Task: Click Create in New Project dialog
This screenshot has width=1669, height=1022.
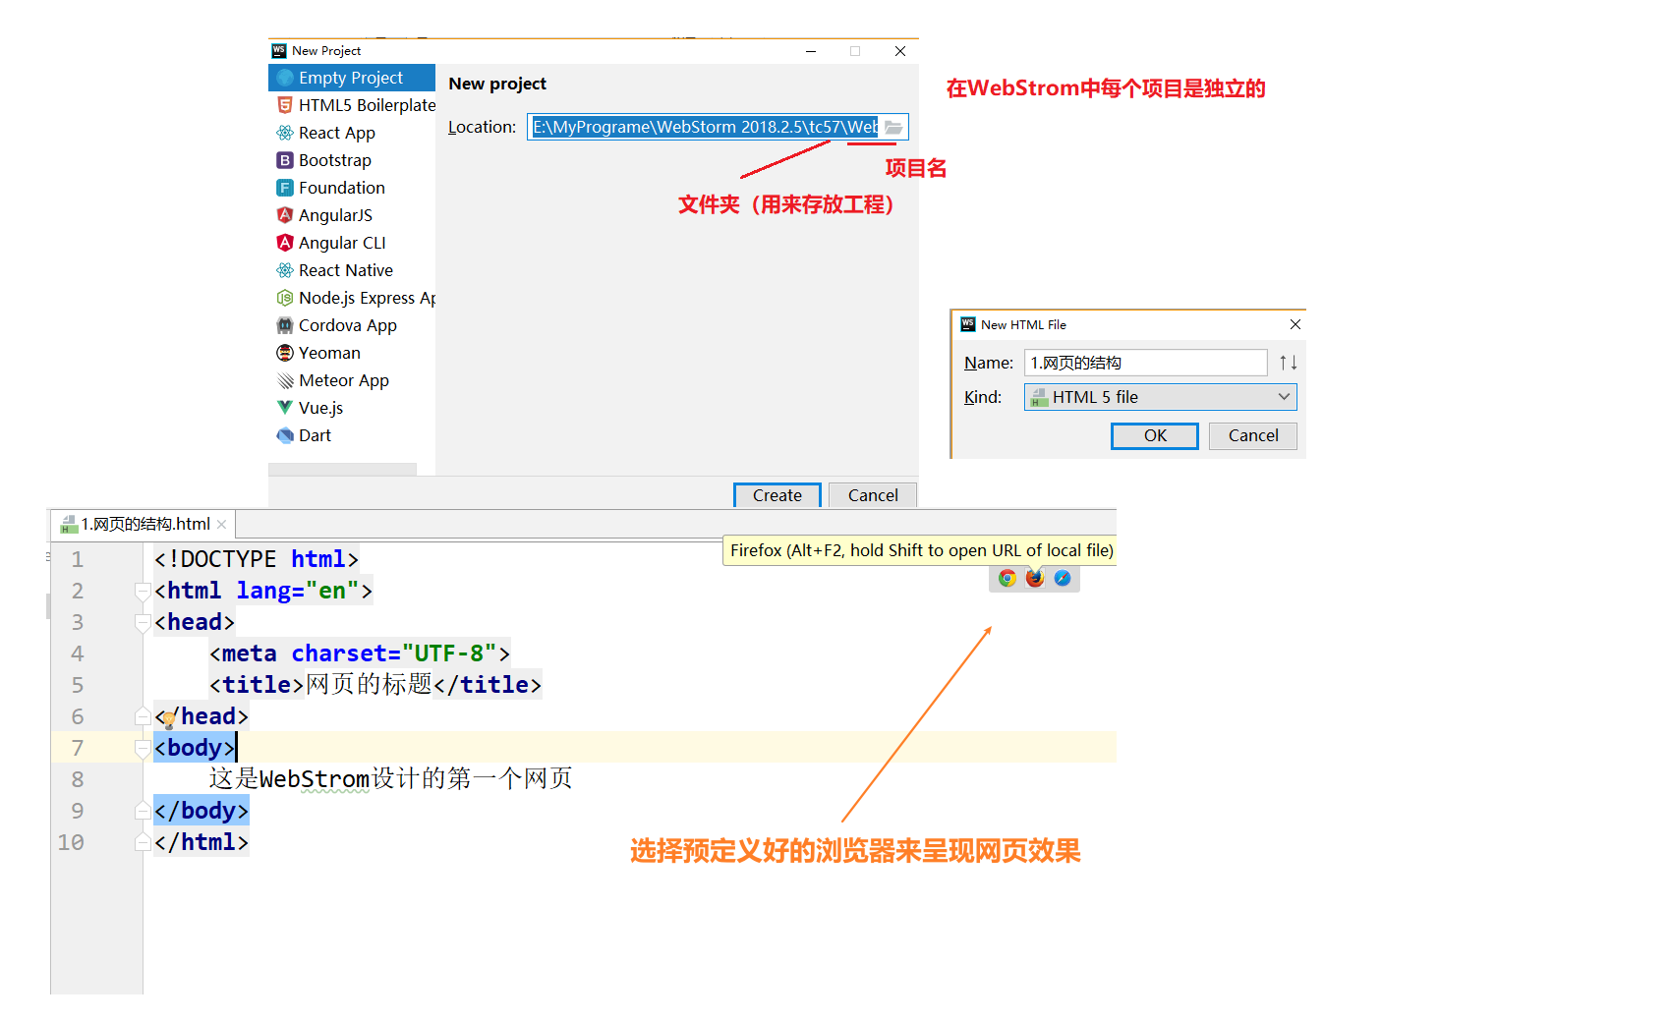Action: 777,495
